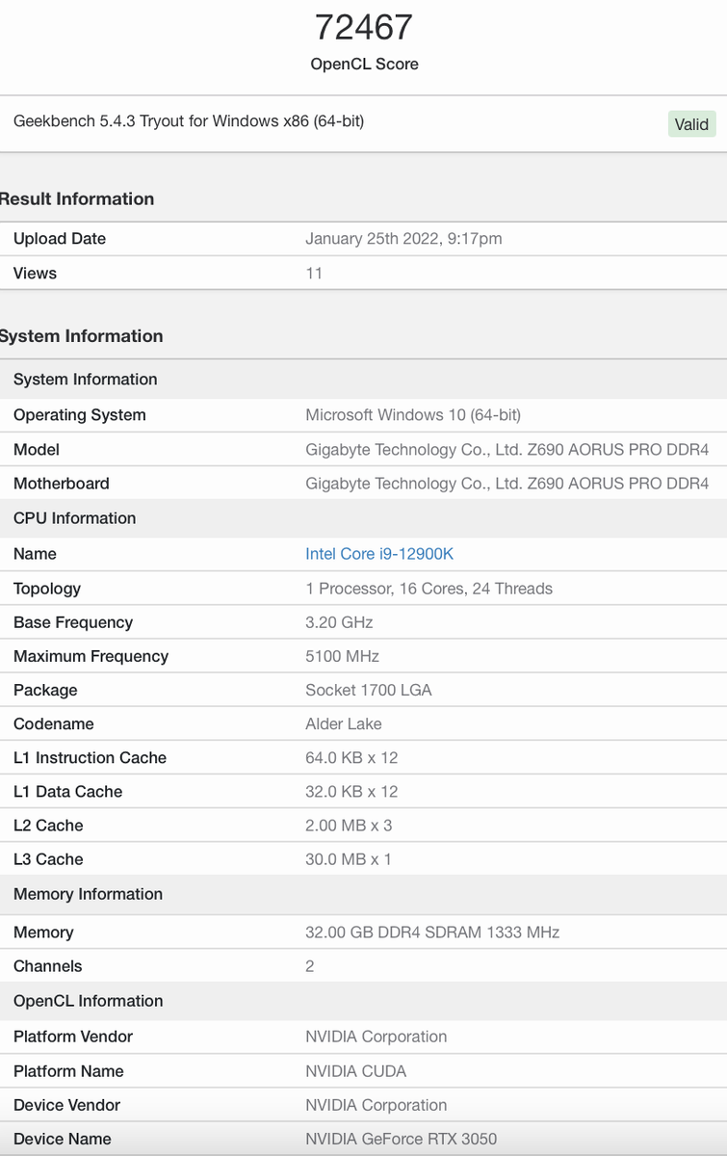727x1156 pixels.
Task: Click the Views count value 11
Action: pos(314,274)
